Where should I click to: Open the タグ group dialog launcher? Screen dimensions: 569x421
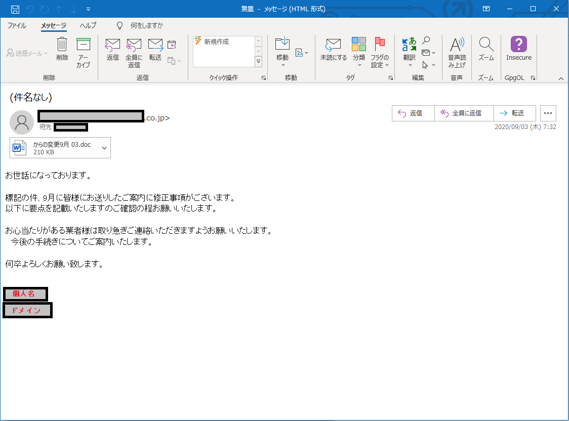[391, 78]
